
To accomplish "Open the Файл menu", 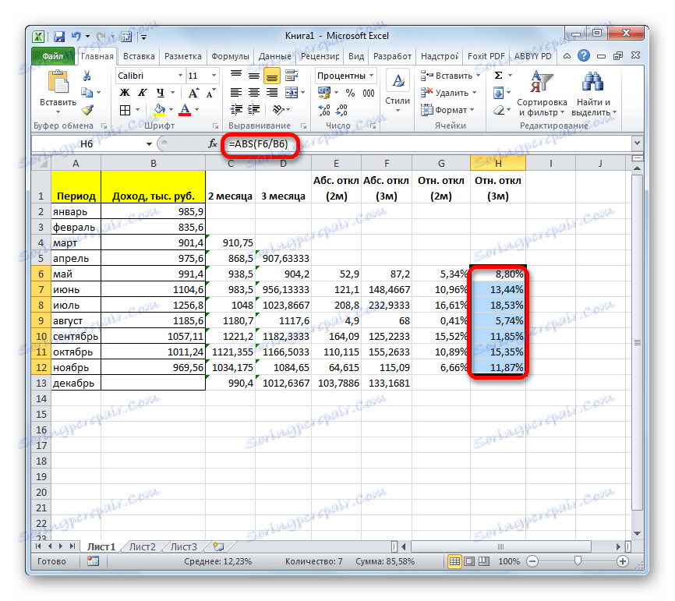I will (52, 55).
